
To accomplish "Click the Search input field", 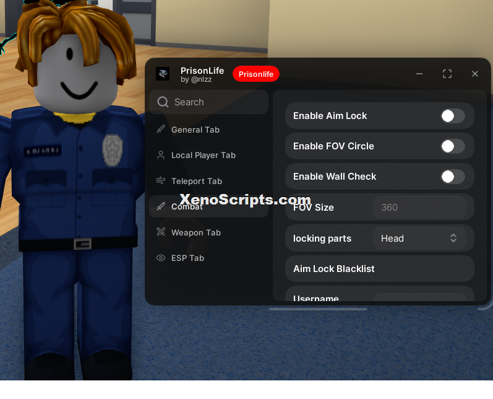I will tap(208, 102).
